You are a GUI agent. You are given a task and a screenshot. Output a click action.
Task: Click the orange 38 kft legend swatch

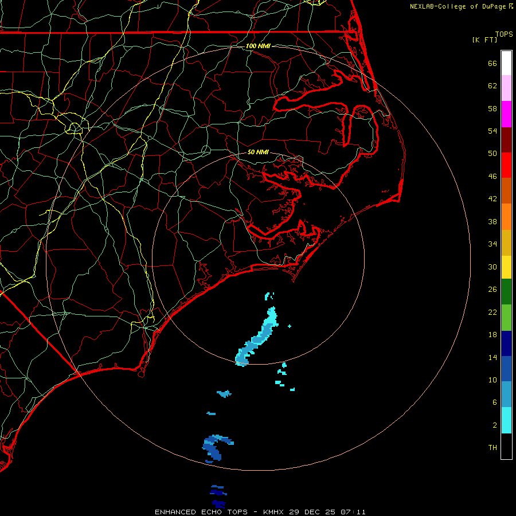[x=506, y=217]
